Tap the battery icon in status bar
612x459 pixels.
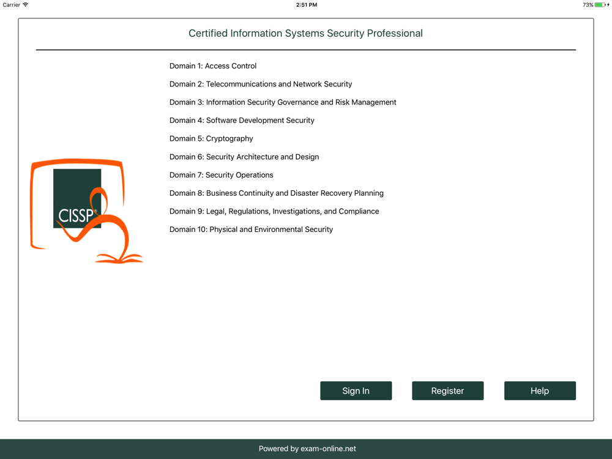(600, 5)
